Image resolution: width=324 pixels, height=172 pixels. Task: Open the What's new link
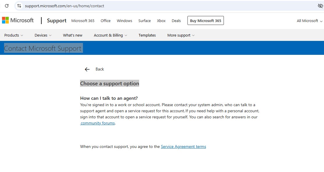click(x=72, y=35)
